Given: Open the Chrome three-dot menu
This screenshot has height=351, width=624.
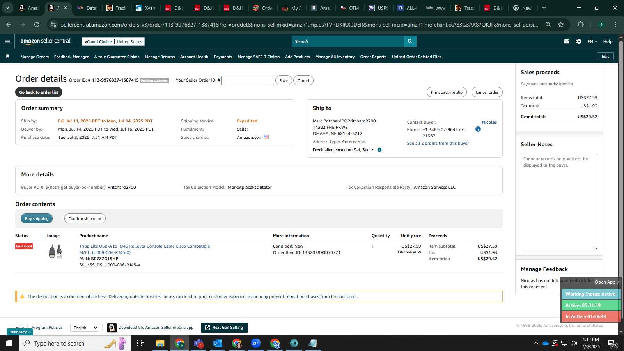Looking at the screenshot, I should pos(615,25).
